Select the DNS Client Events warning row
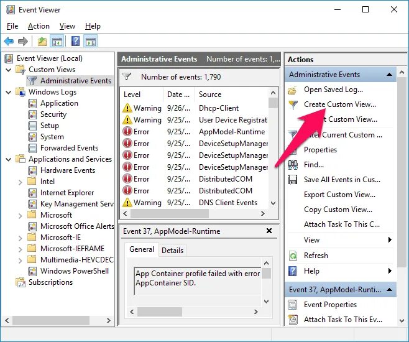 [x=195, y=203]
